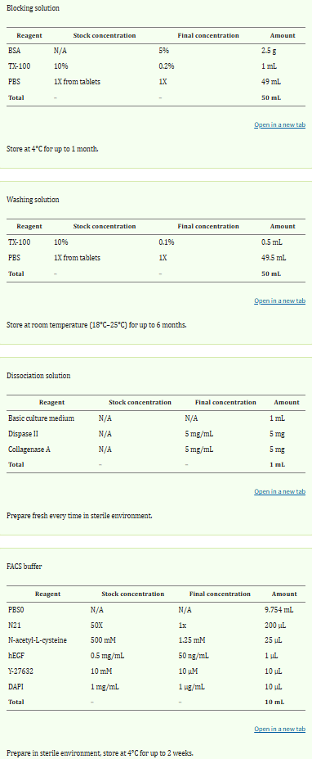Click the hEGF row label
Image resolution: width=312 pixels, height=759 pixels.
(x=16, y=655)
